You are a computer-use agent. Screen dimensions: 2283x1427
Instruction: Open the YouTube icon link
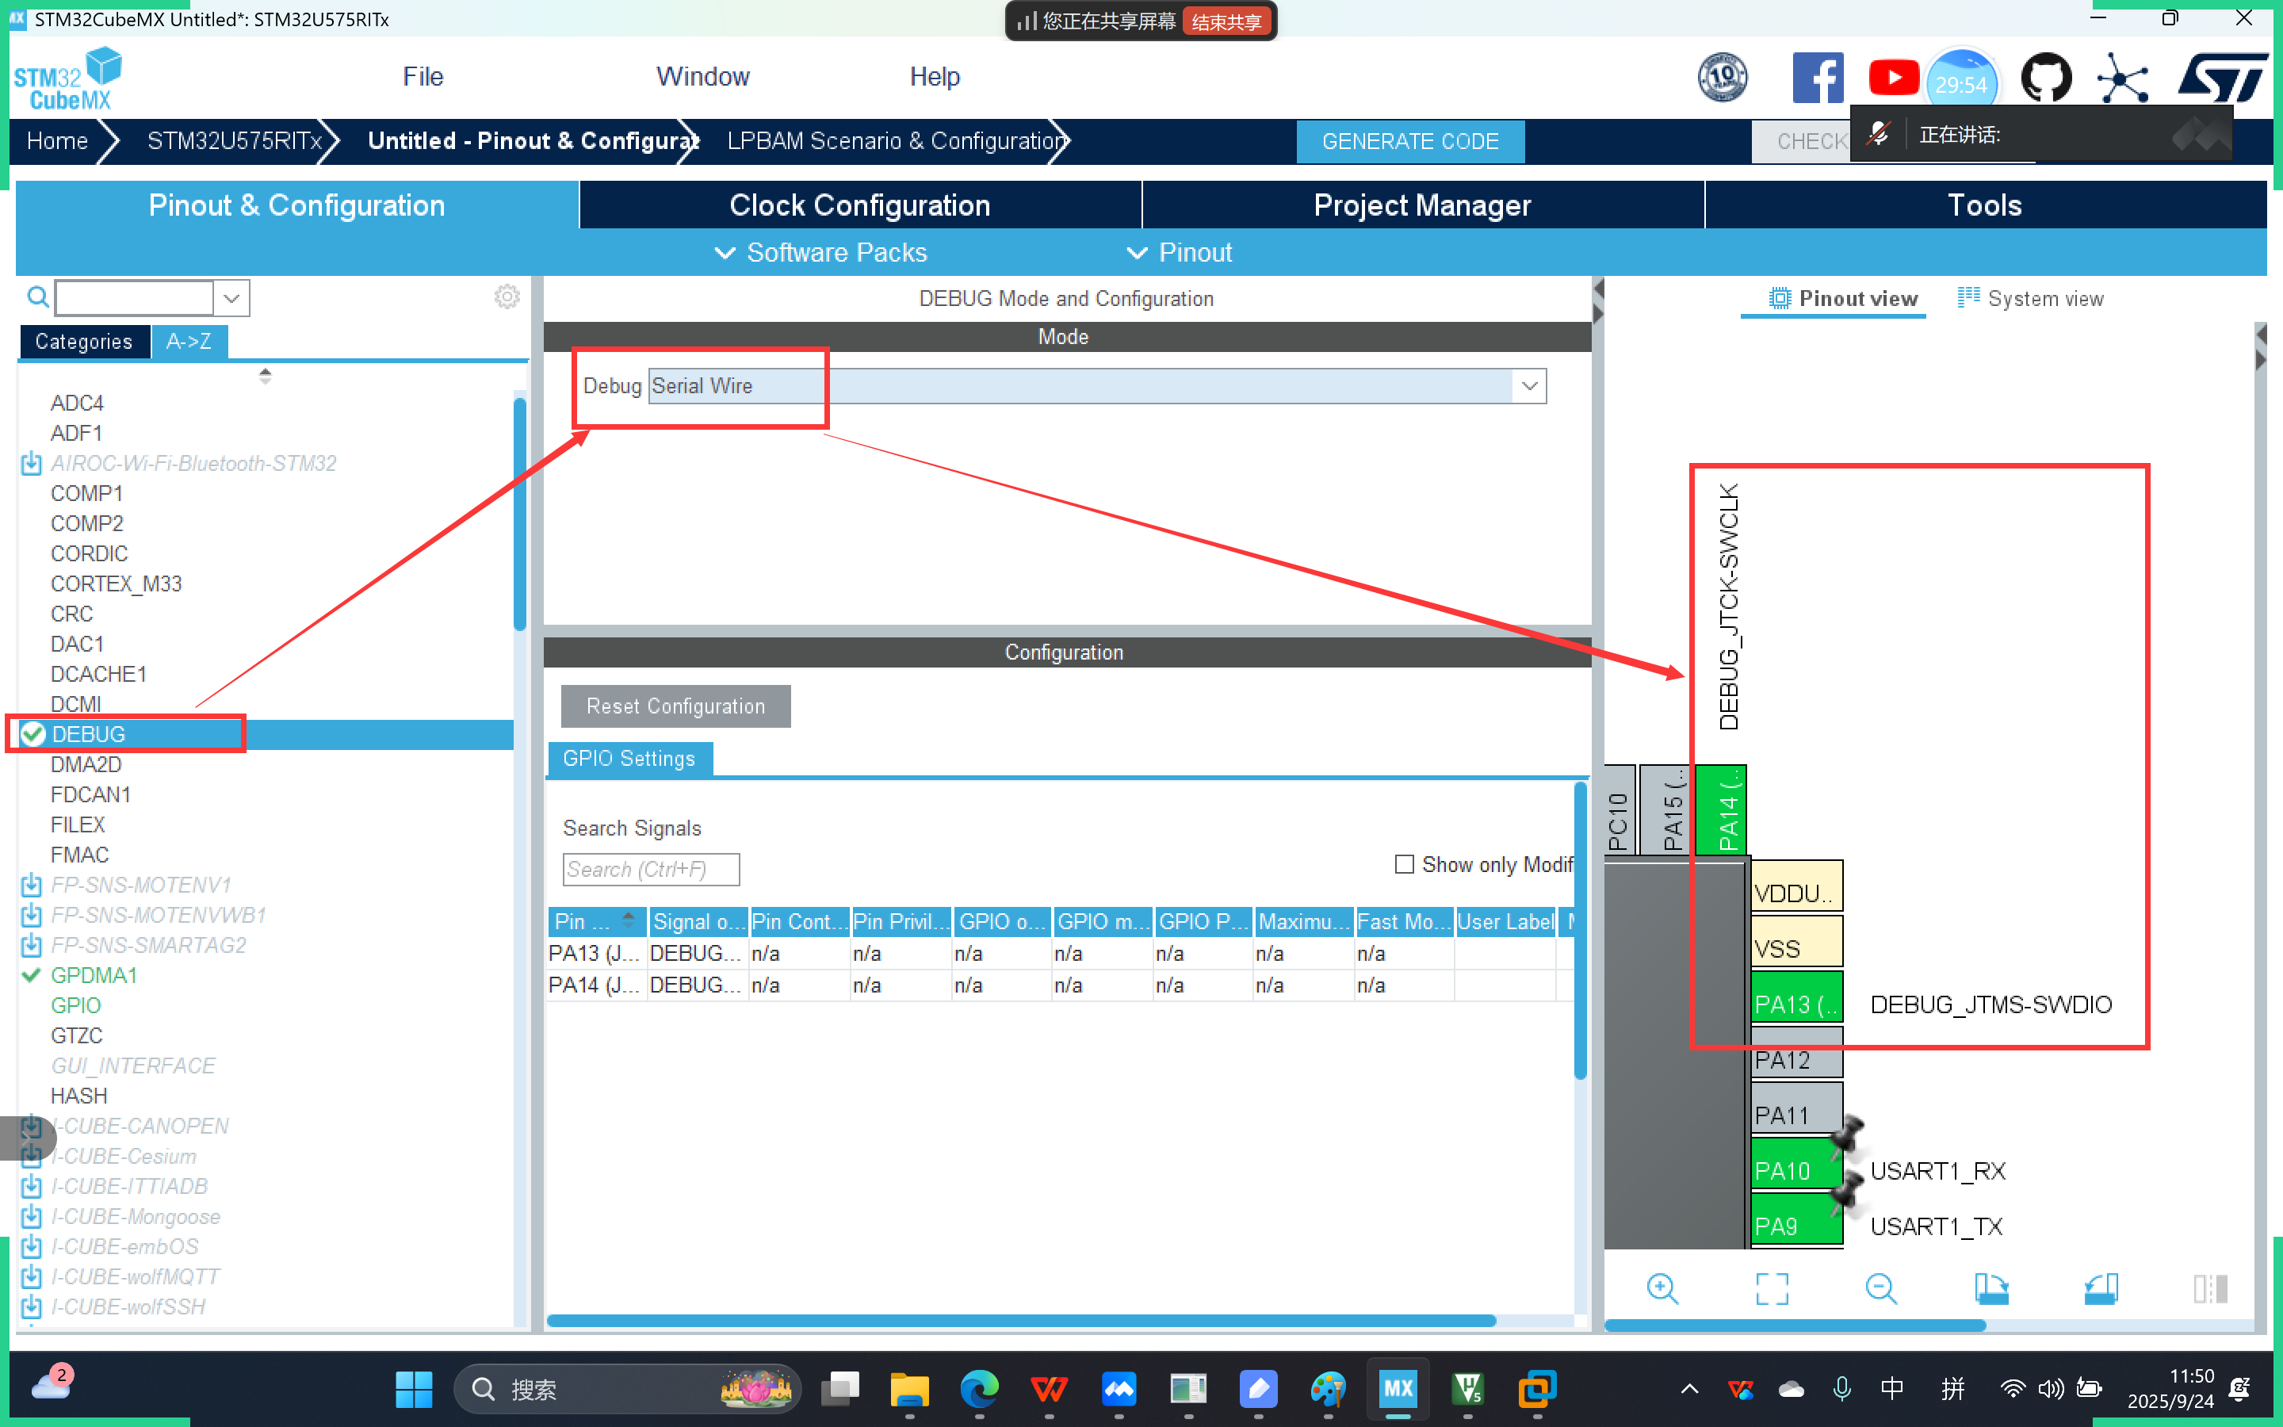pos(1892,78)
